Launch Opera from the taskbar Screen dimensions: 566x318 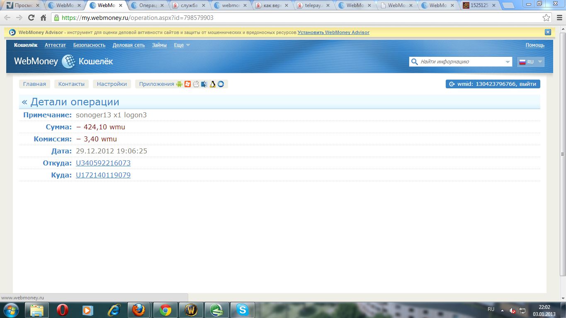[x=63, y=310]
